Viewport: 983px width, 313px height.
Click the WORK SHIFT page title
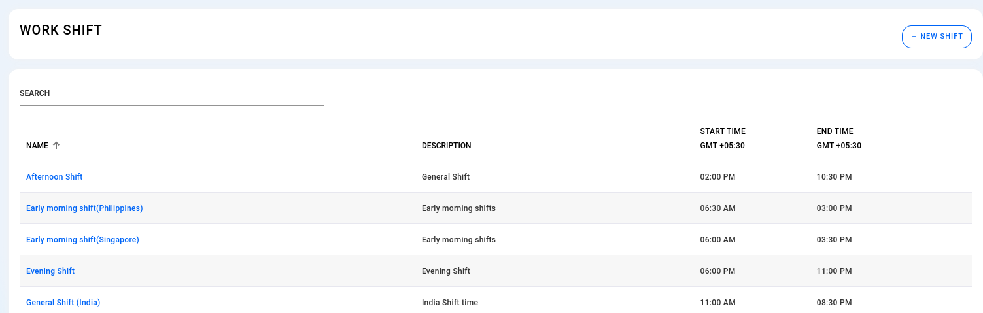point(61,30)
